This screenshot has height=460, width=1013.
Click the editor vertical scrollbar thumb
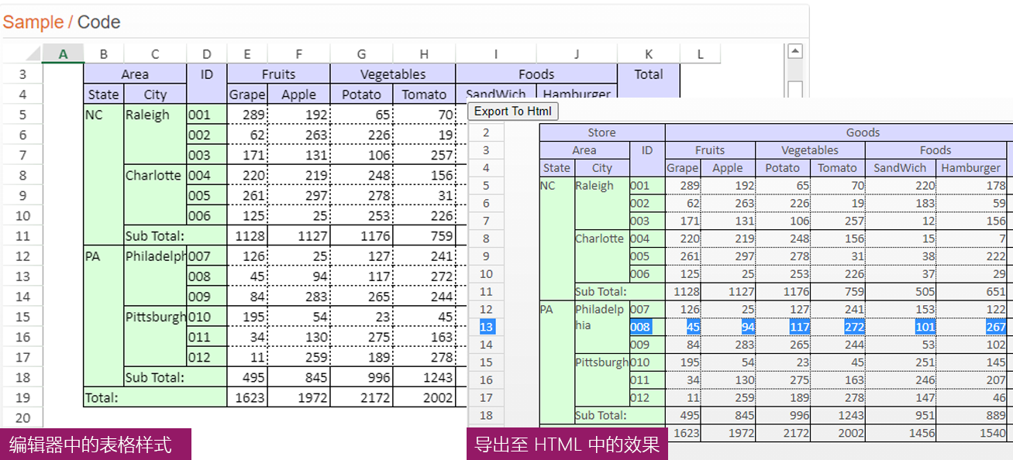tap(794, 91)
